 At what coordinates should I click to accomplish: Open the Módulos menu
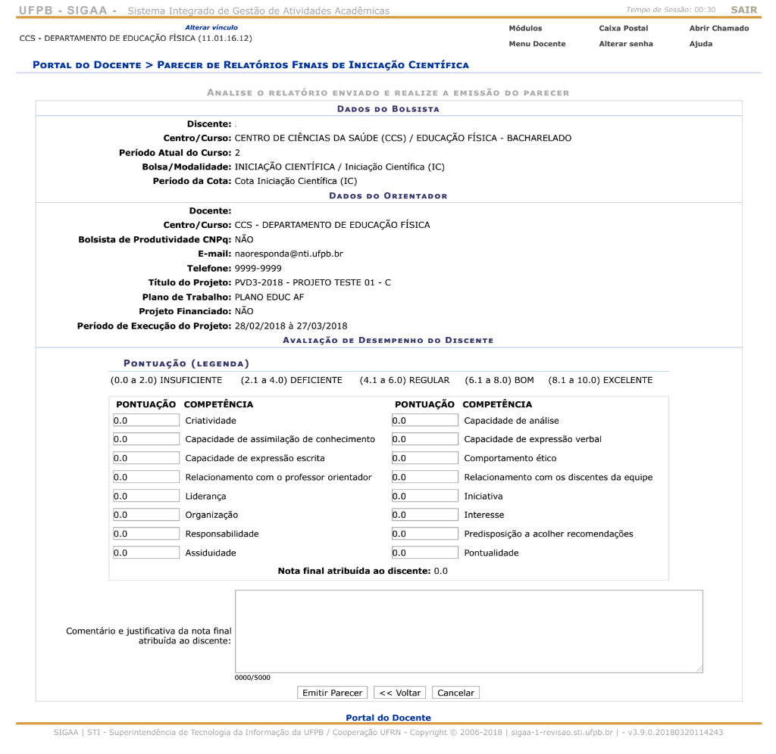525,28
